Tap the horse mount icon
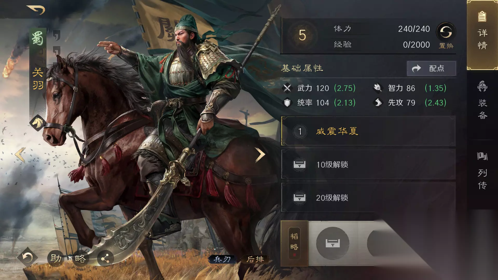498x280 pixels. [x=38, y=123]
